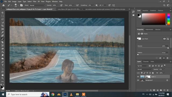172x97 pixels.
Task: Click the Feather value field
Action: click(164, 53)
